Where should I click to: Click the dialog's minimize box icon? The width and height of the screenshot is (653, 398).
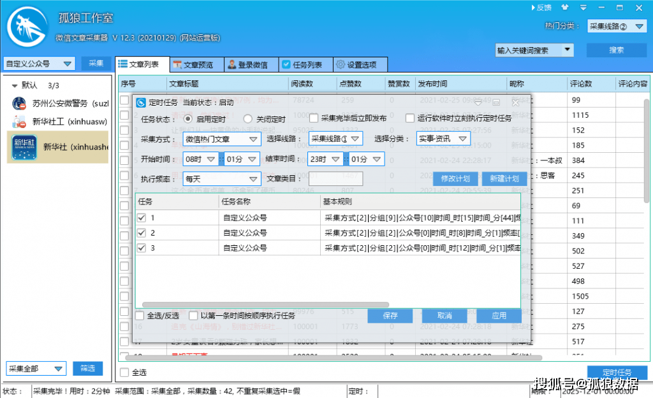click(496, 103)
